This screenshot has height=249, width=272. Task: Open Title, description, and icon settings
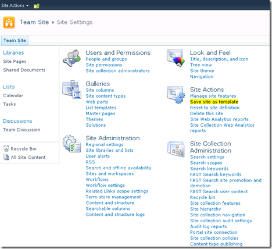(219, 59)
